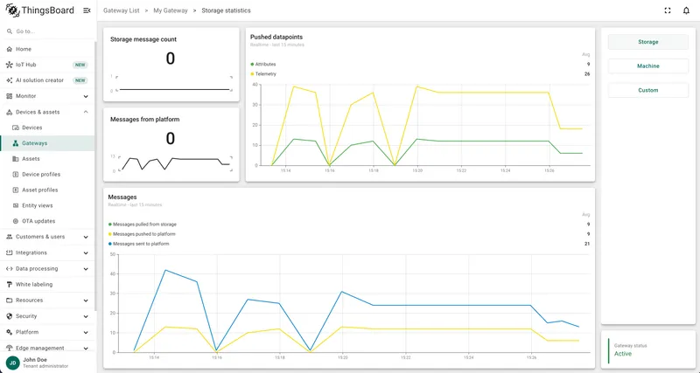Image resolution: width=700 pixels, height=373 pixels.
Task: Expand the Edge management chevron
Action: (x=86, y=348)
